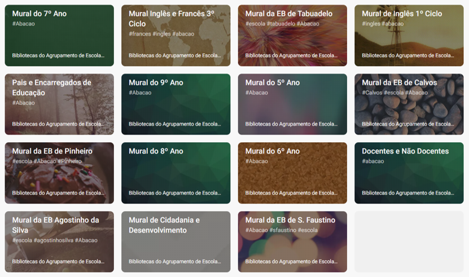Select the Docentes e Não Docentes card

[409, 173]
